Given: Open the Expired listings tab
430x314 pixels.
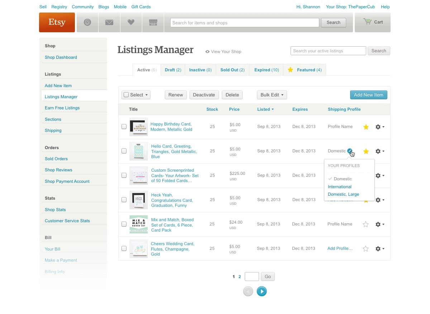Looking at the screenshot, I should tap(266, 70).
